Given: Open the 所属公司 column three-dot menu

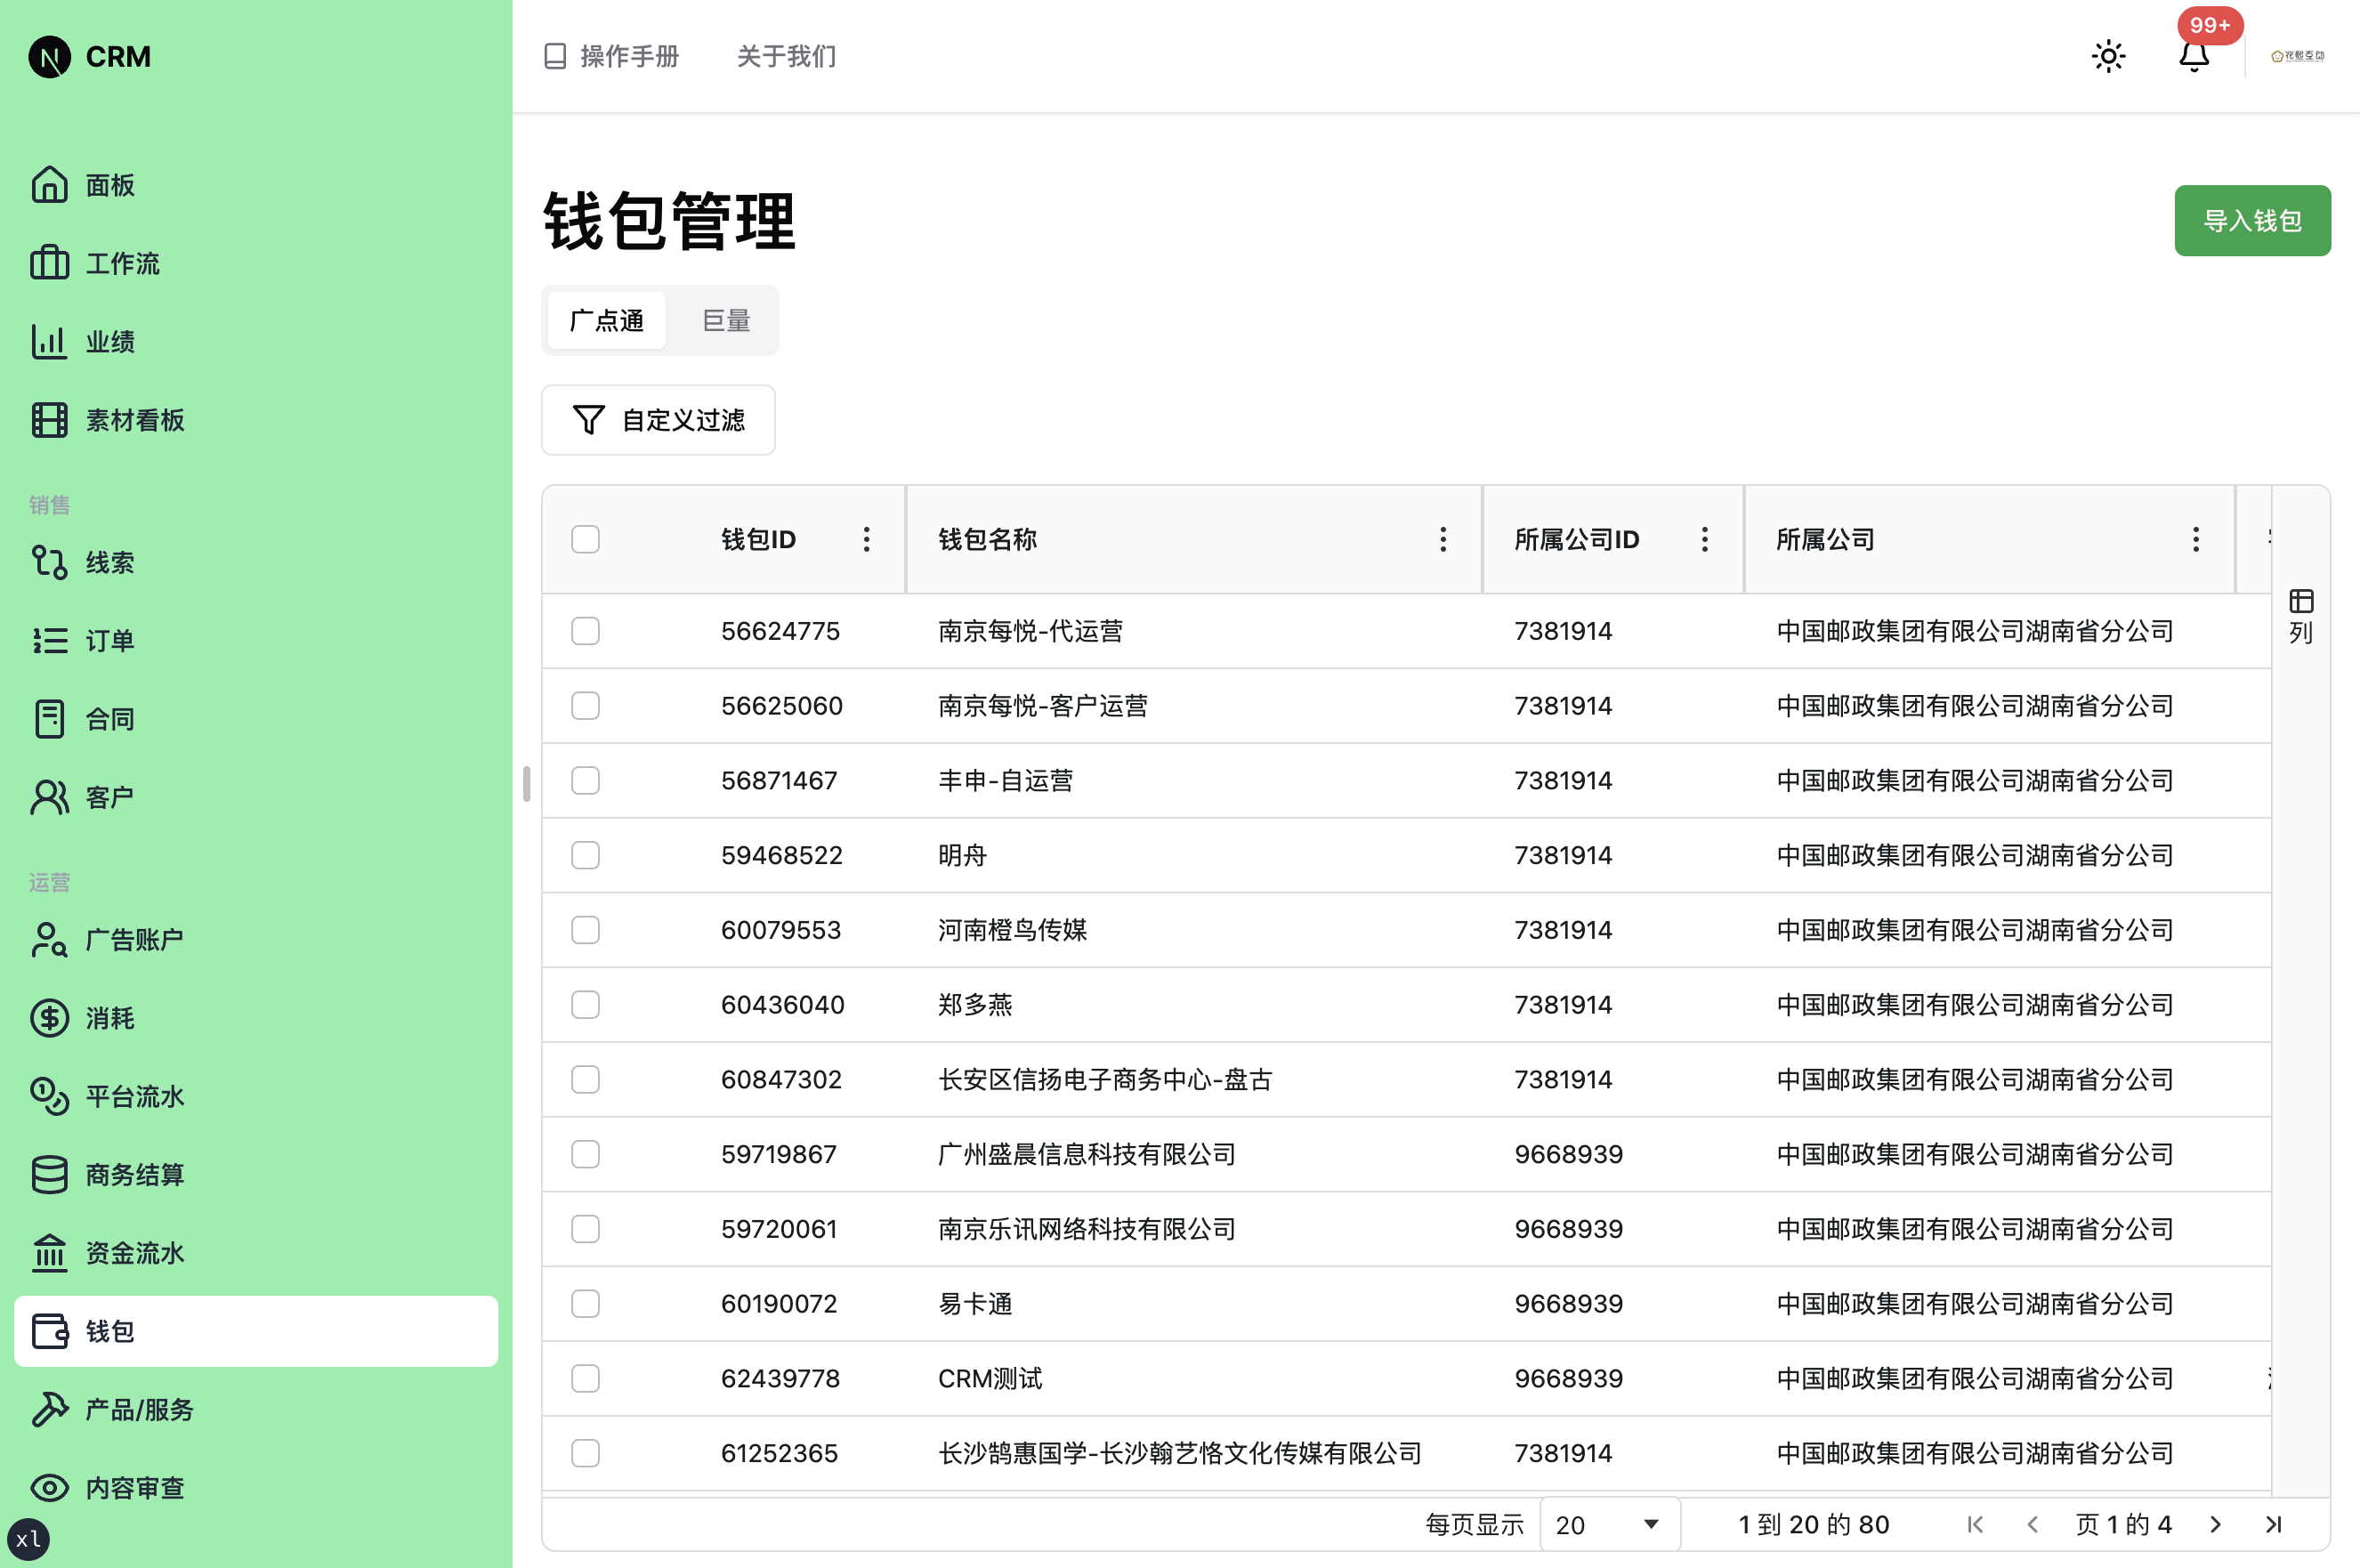Looking at the screenshot, I should point(2196,538).
